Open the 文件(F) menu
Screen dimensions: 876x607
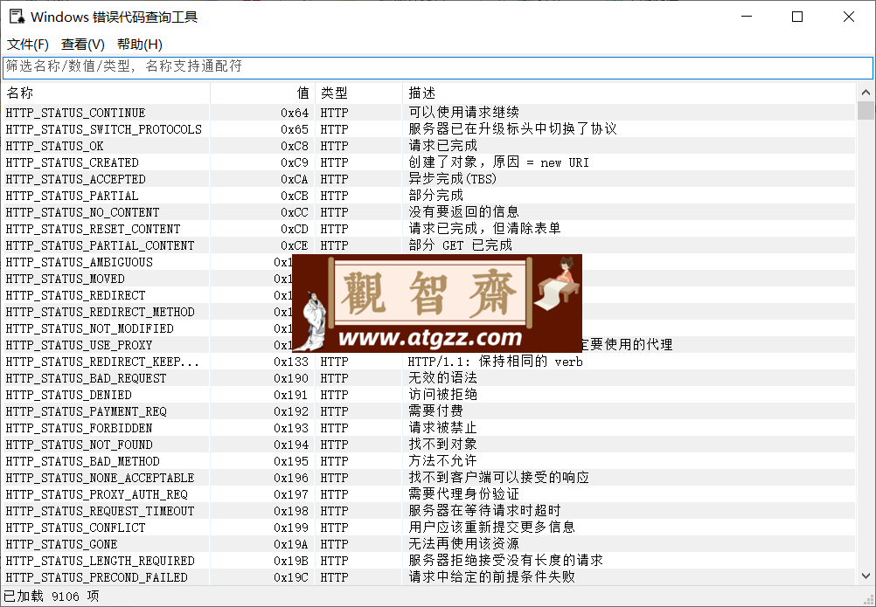pyautogui.click(x=27, y=44)
